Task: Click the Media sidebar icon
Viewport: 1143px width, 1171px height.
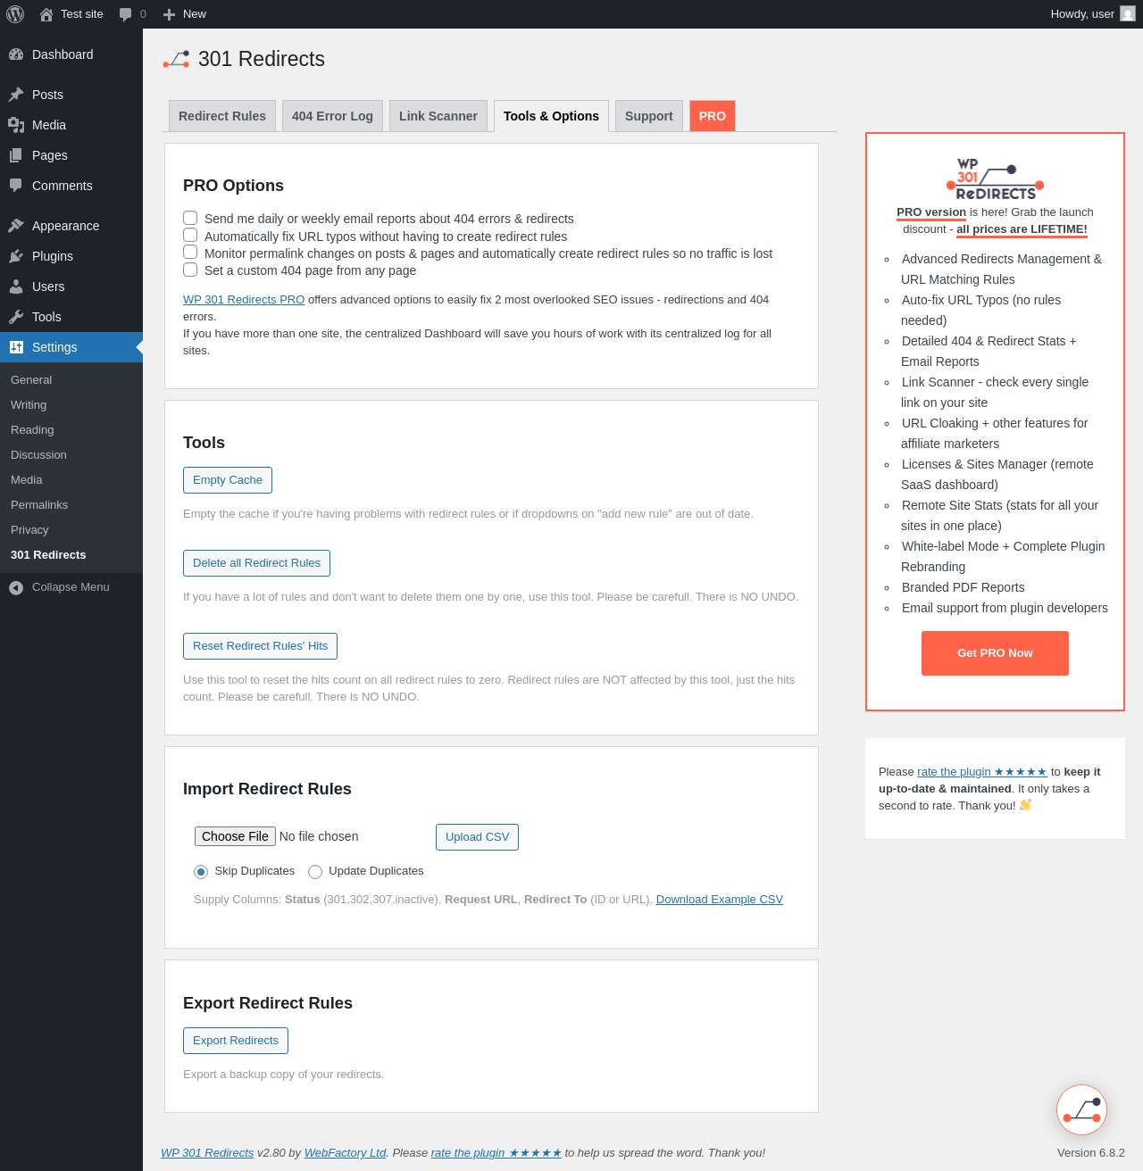Action: click(x=16, y=125)
